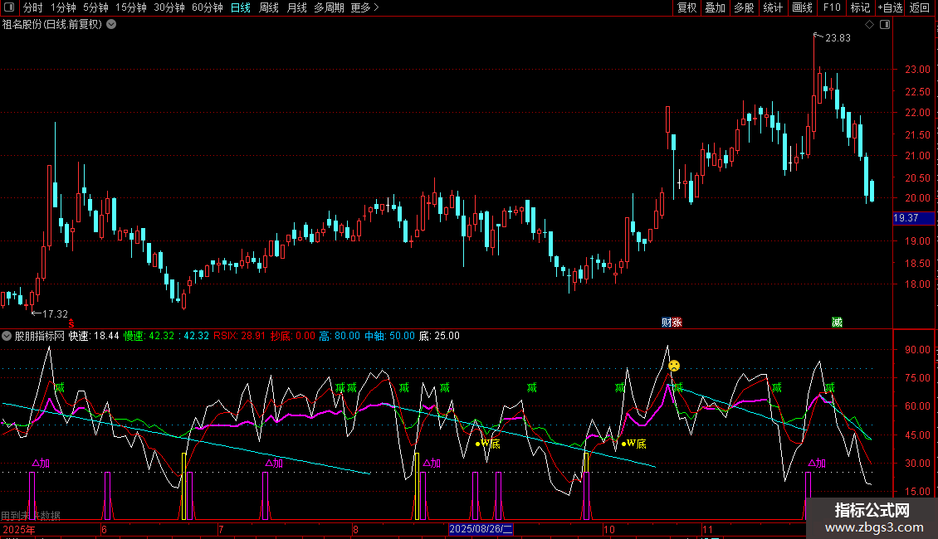This screenshot has width=938, height=539.
Task: Switch to 周线 weekly period
Action: (x=268, y=7)
